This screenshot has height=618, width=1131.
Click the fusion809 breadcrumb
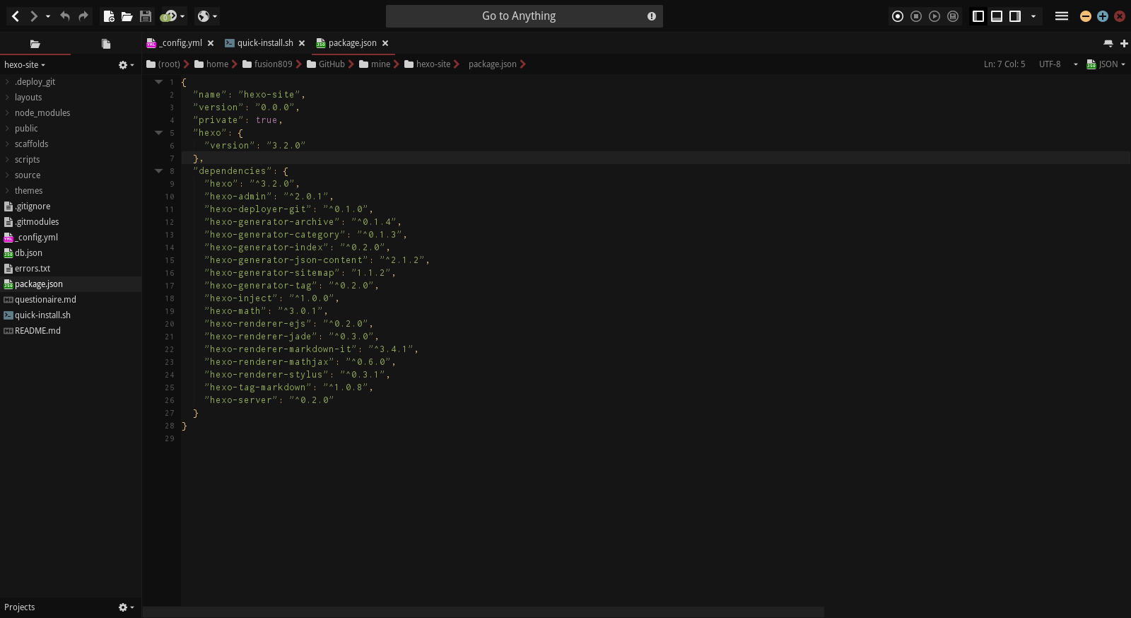(267, 64)
